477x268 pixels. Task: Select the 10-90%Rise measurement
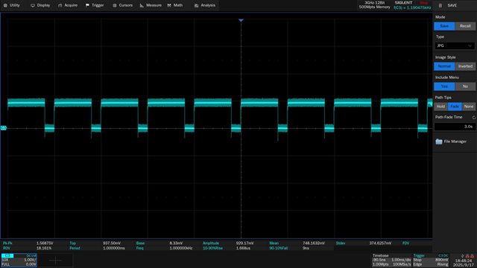[x=212, y=248]
